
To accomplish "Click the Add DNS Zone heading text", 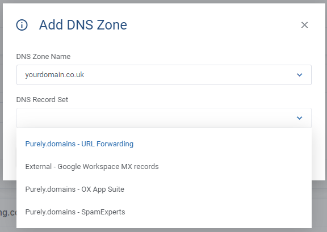I will 83,25.
